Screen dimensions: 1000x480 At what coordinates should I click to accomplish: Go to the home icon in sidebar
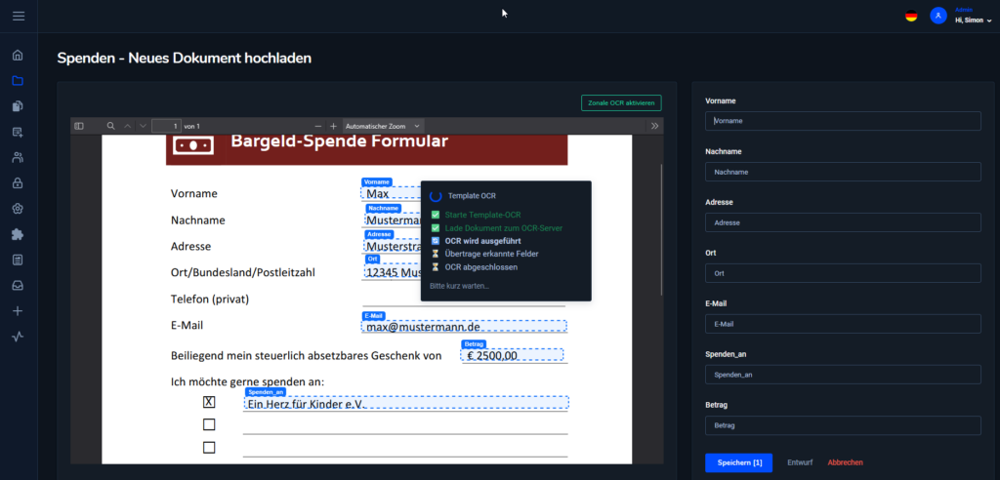click(18, 55)
